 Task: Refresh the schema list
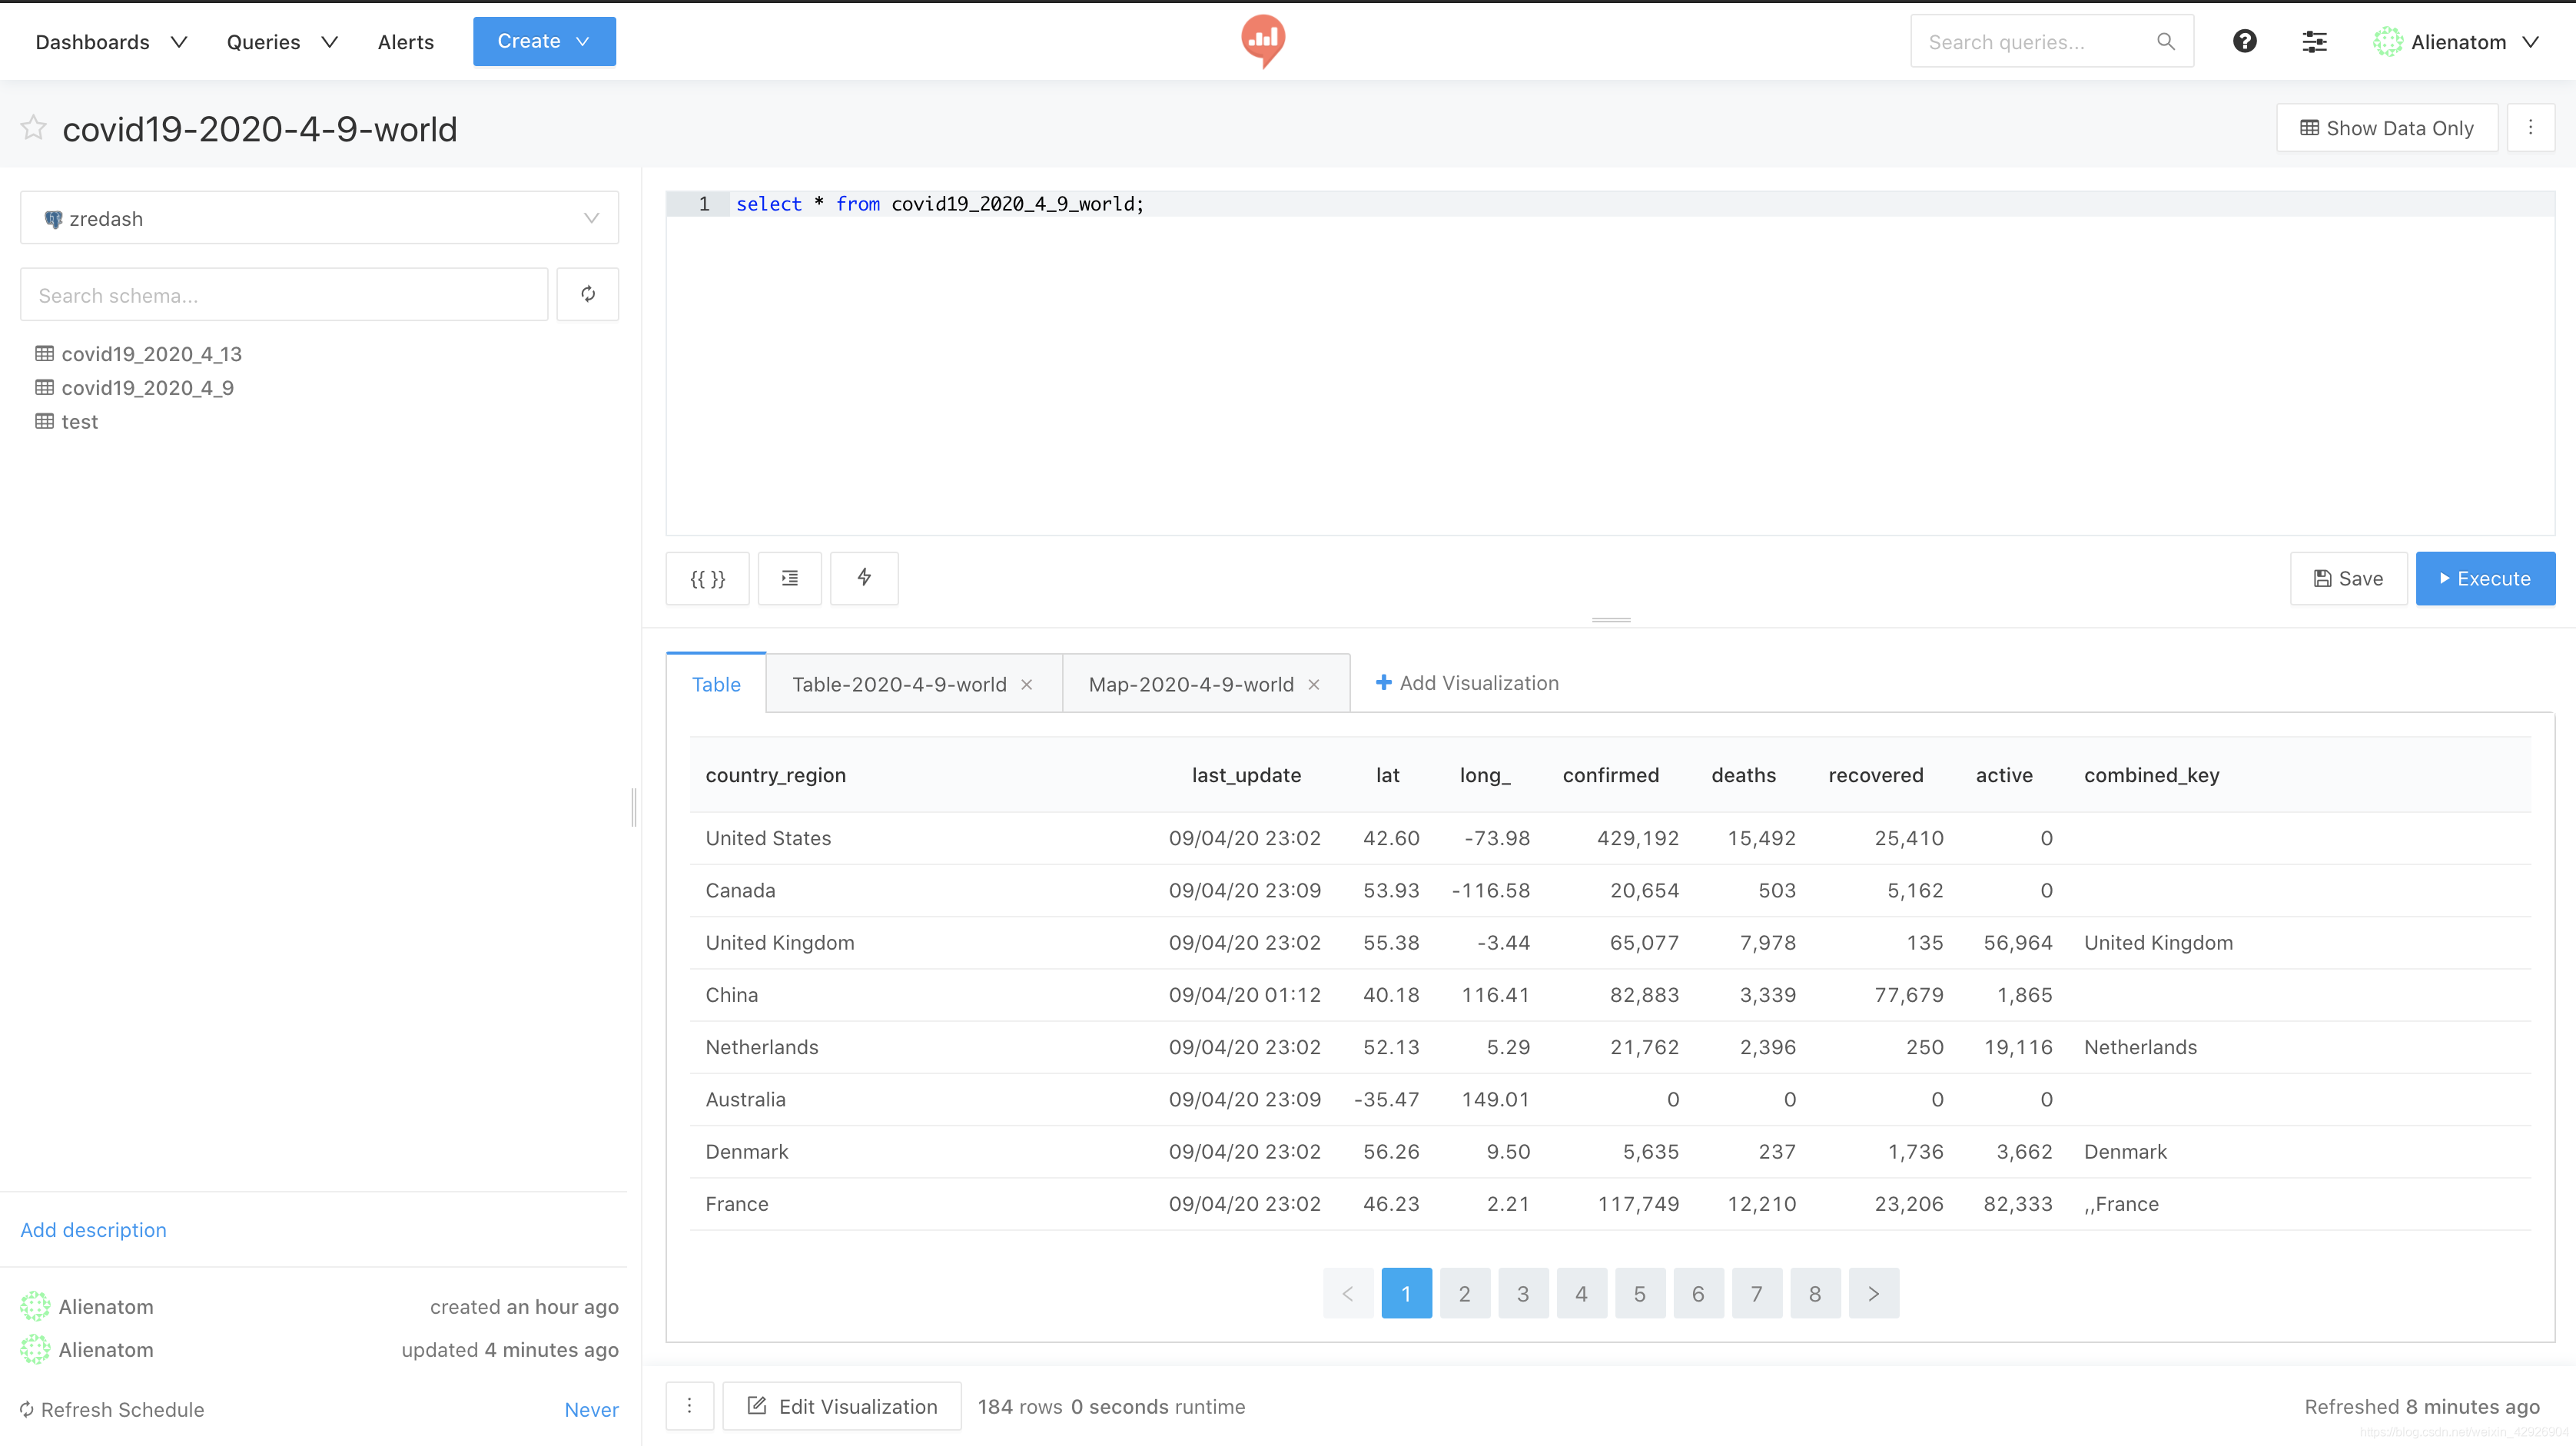coord(588,294)
